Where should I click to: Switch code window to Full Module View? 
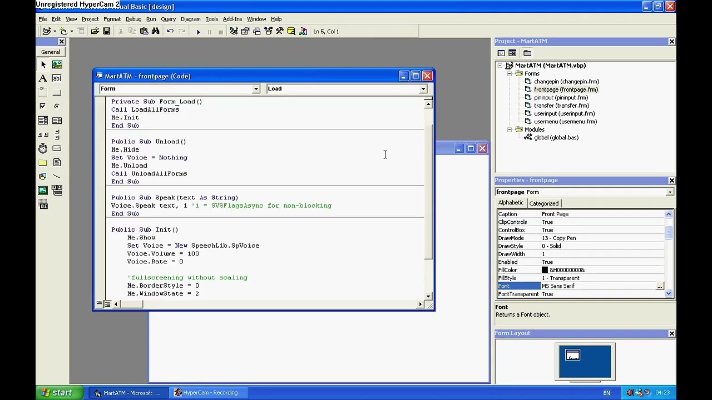[x=107, y=304]
